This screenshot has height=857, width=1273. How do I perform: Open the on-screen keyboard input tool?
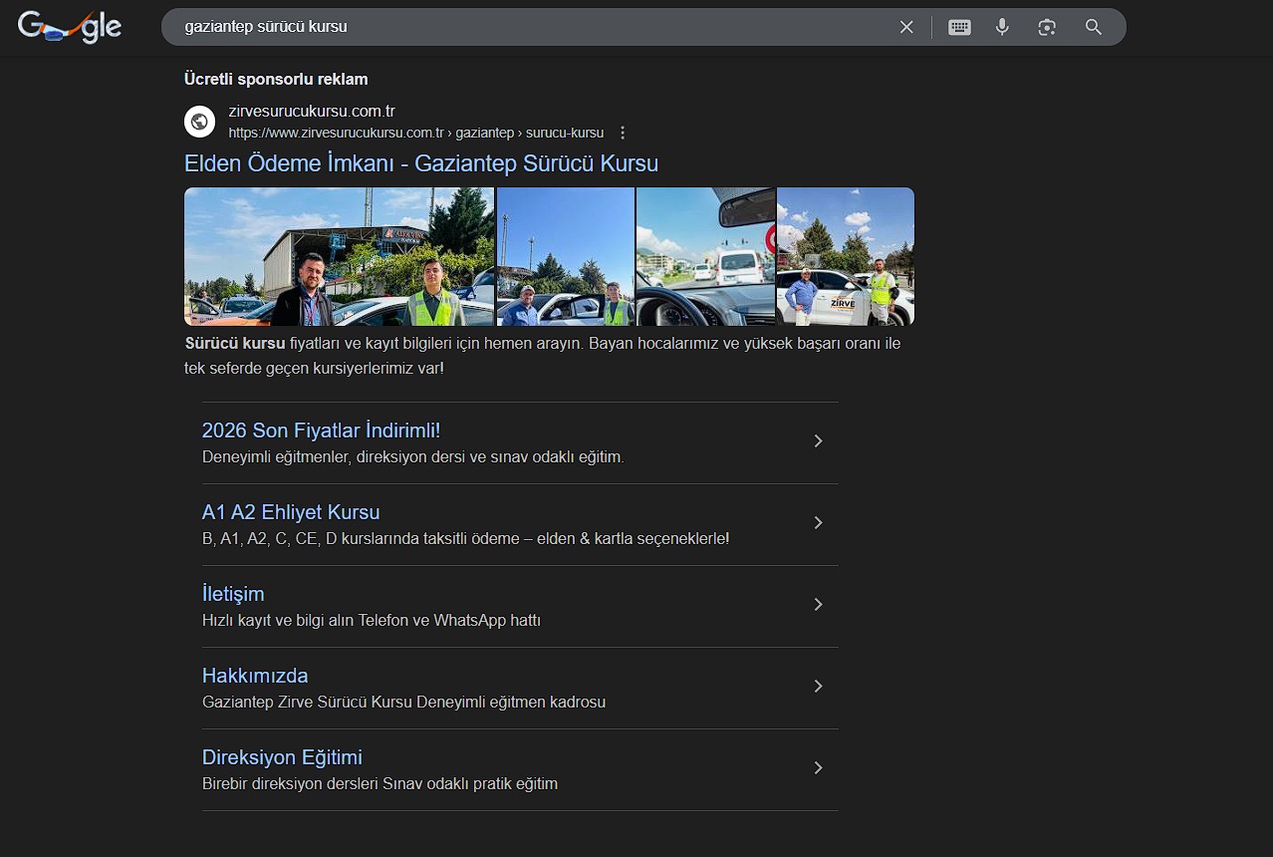pyautogui.click(x=959, y=27)
